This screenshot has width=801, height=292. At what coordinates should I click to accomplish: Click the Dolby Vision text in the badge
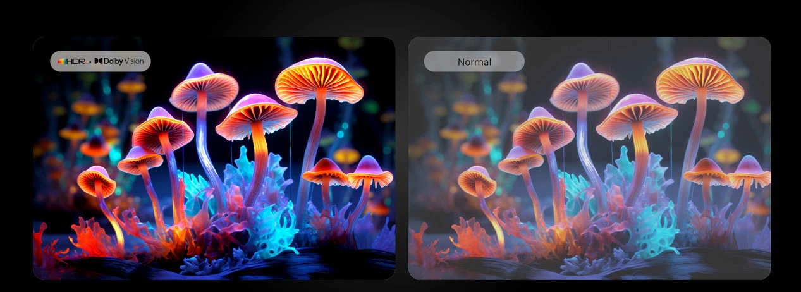(x=124, y=61)
